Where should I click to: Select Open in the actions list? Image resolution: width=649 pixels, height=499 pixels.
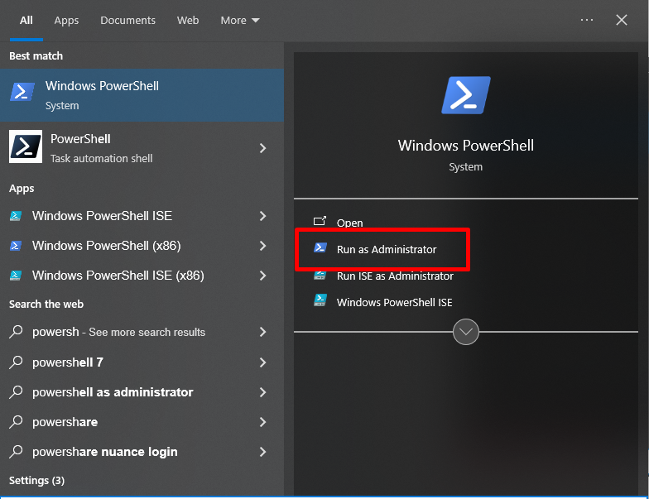click(349, 223)
